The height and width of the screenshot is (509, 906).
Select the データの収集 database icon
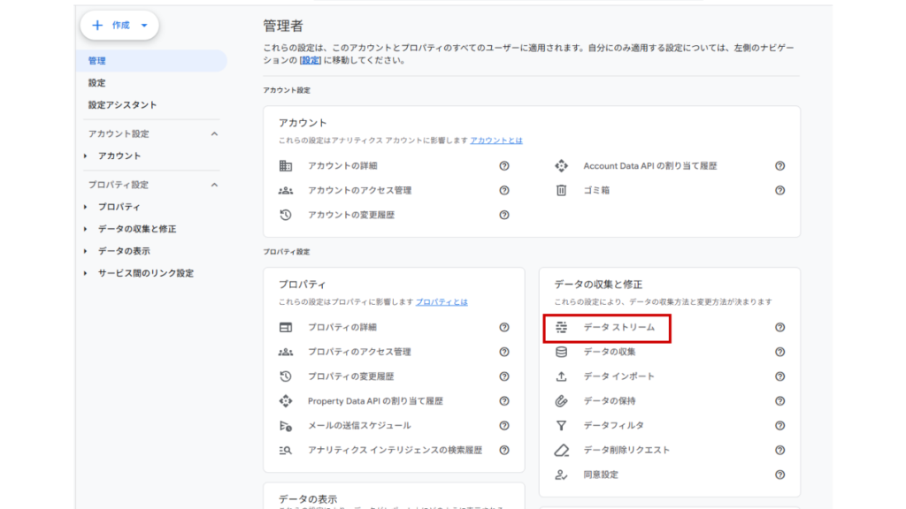click(560, 352)
